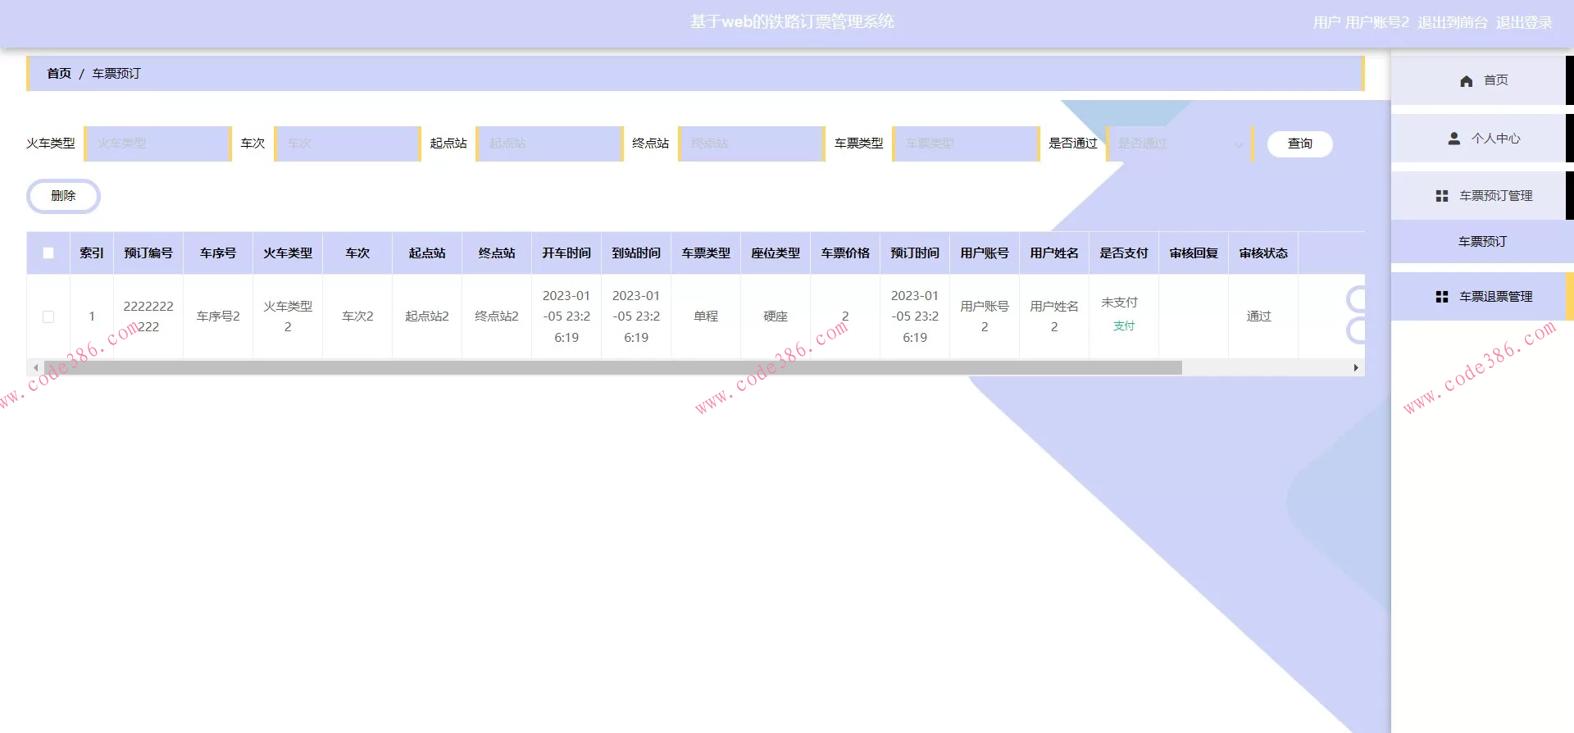Click the grid icon beside 车票预订管理
This screenshot has height=733, width=1574.
(1442, 196)
